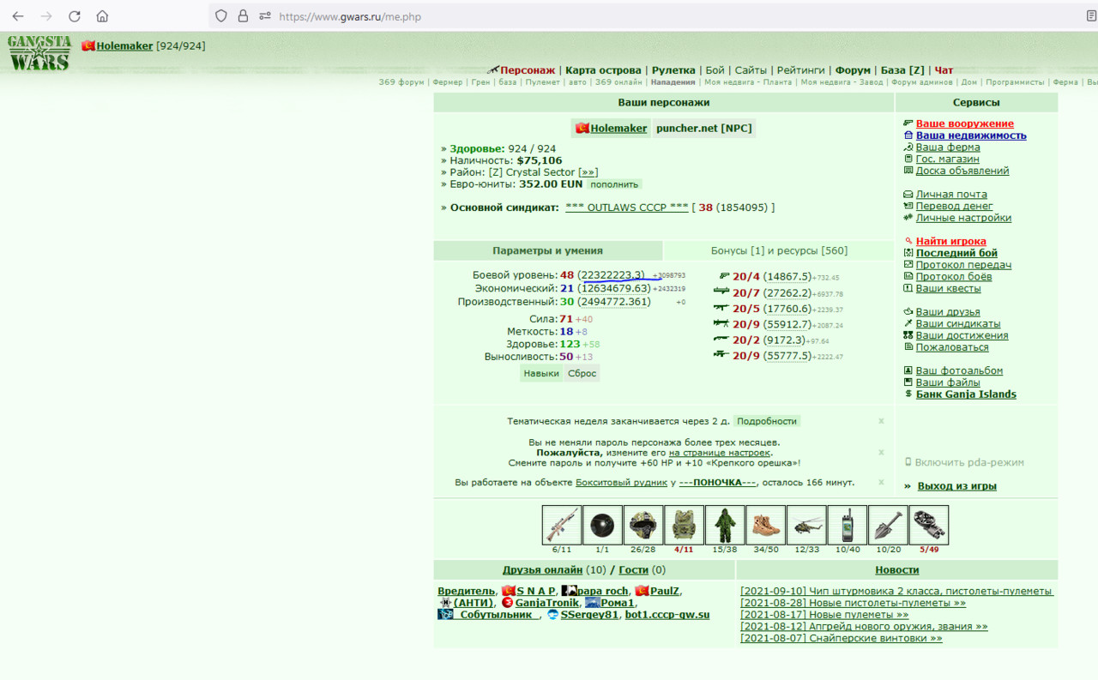Click Выход из игры link

pyautogui.click(x=956, y=486)
